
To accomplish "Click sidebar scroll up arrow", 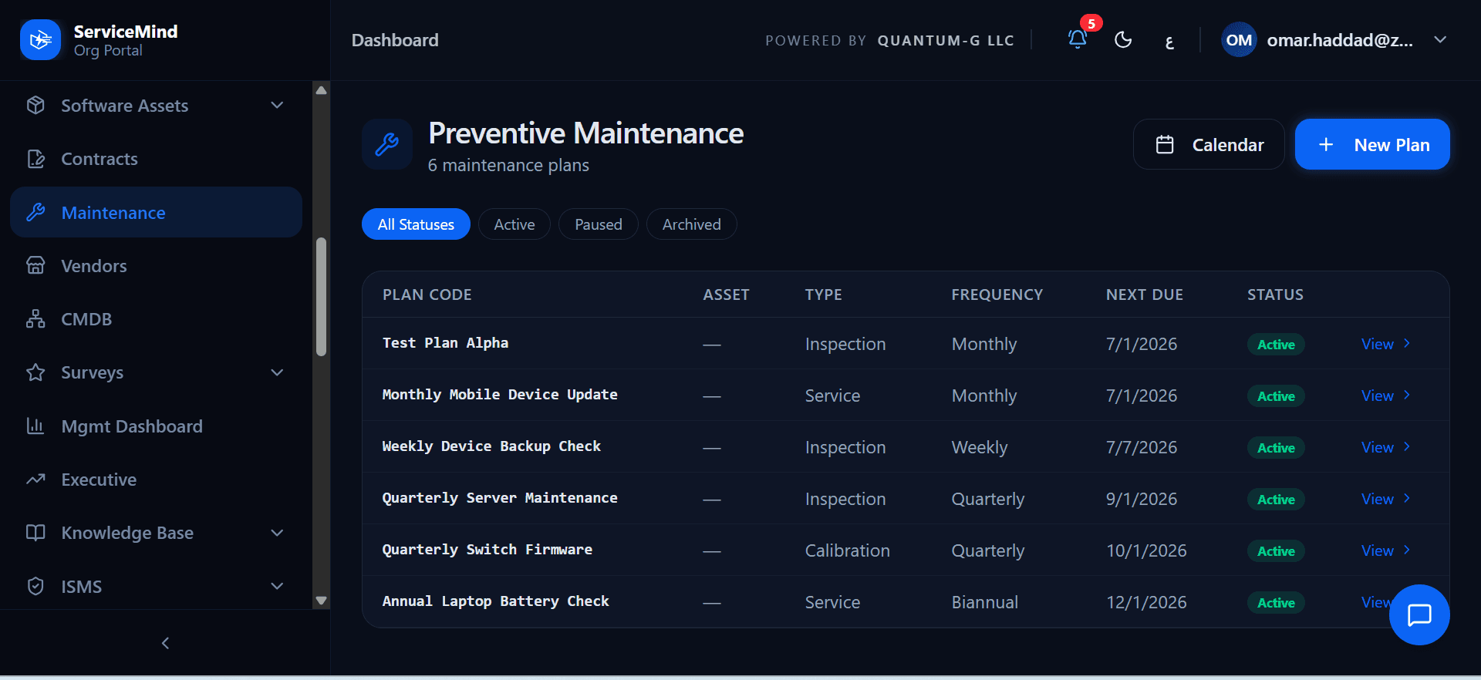I will pyautogui.click(x=322, y=90).
